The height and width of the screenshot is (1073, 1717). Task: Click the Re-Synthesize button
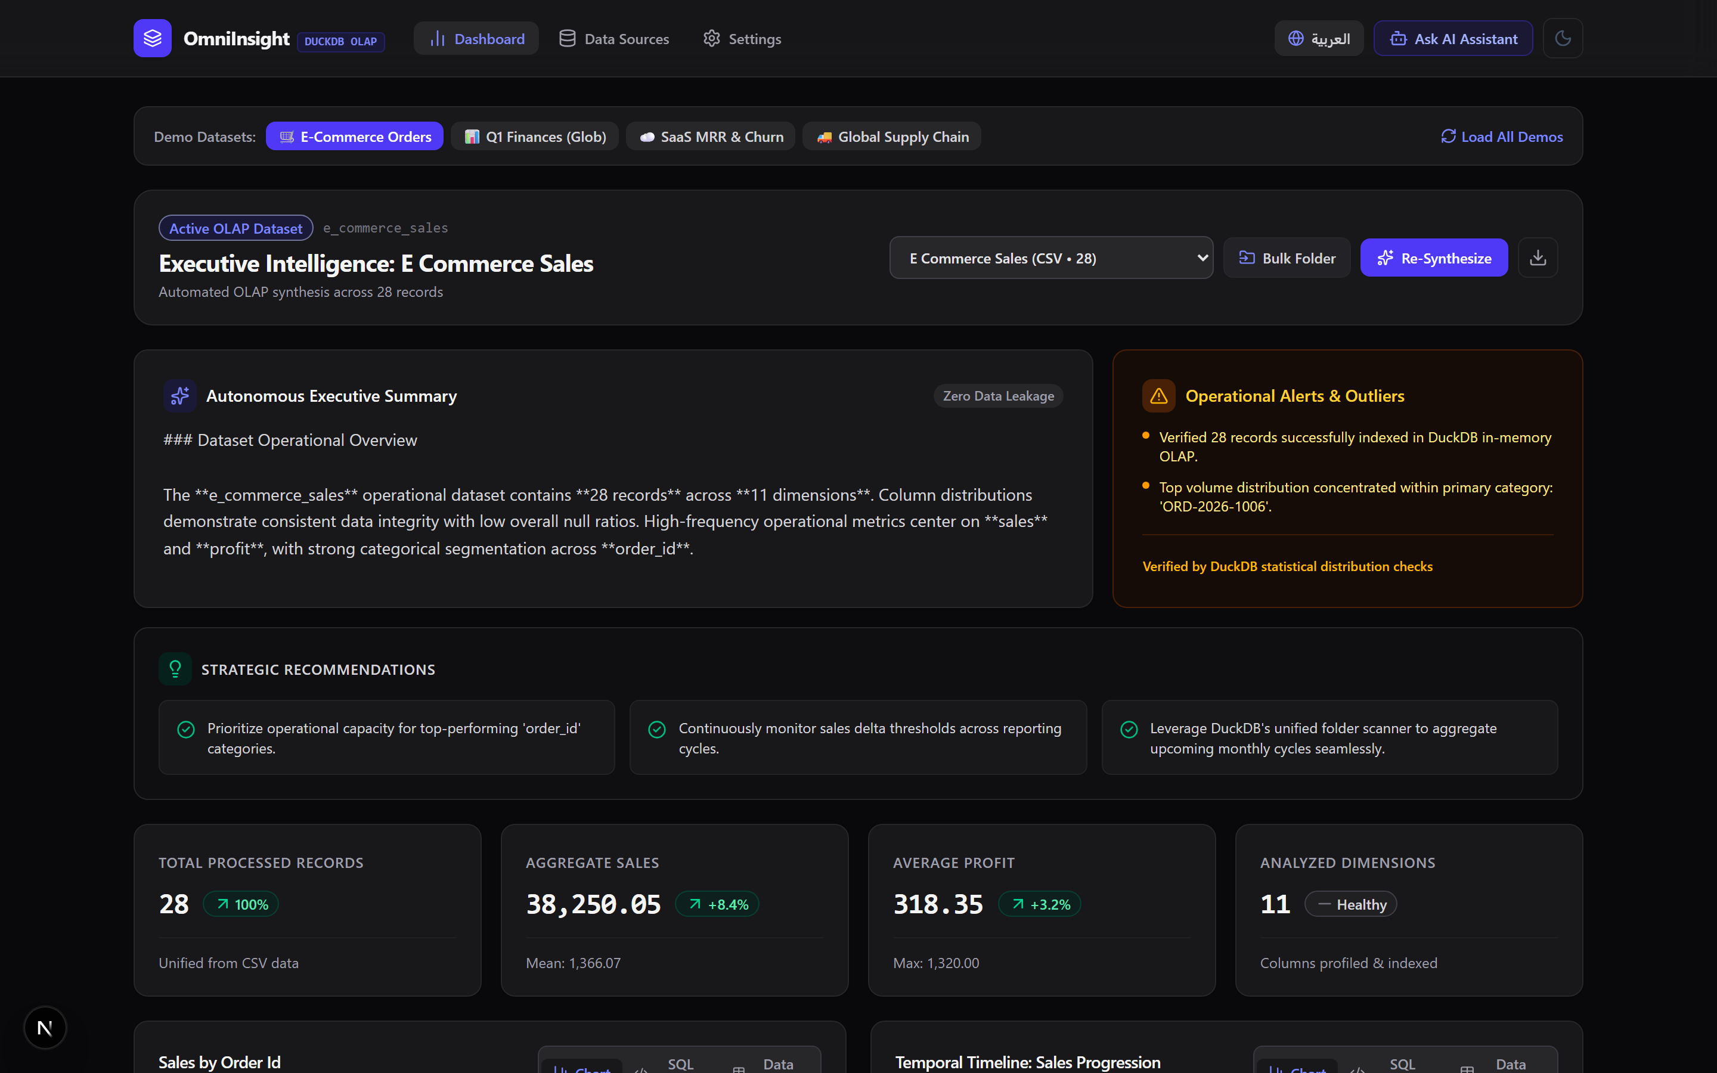[x=1434, y=258]
